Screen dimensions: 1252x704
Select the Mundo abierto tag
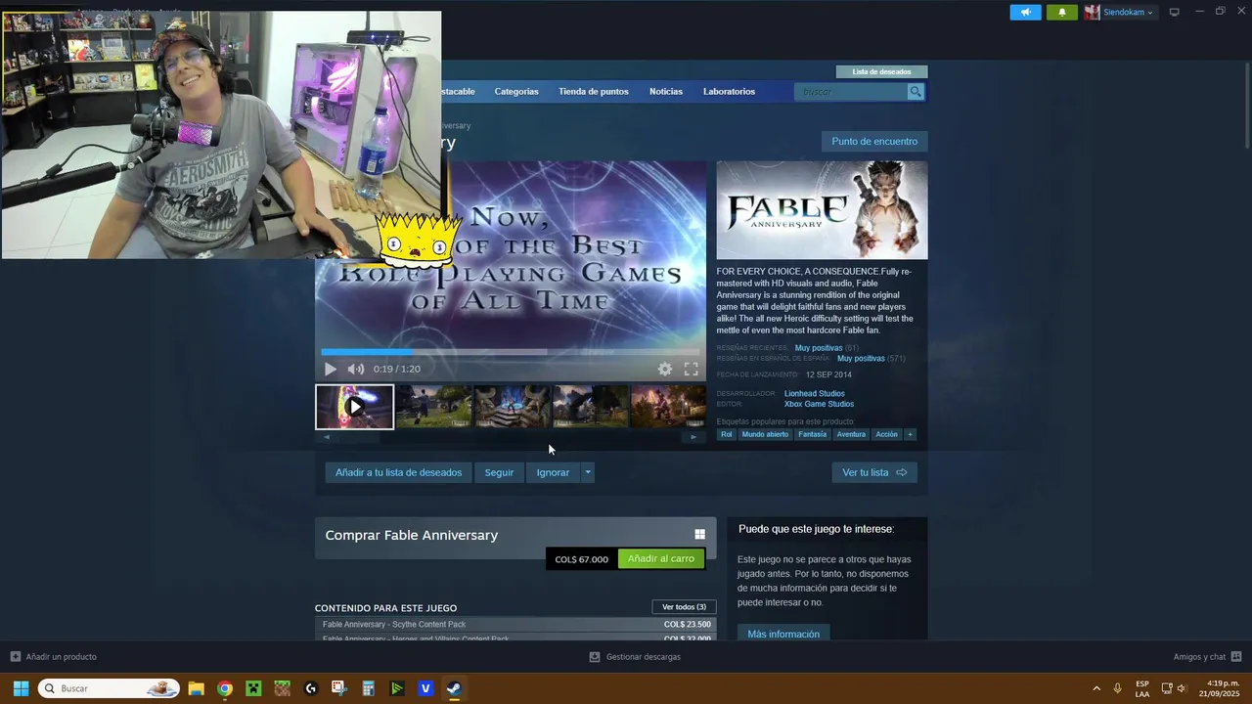[765, 434]
